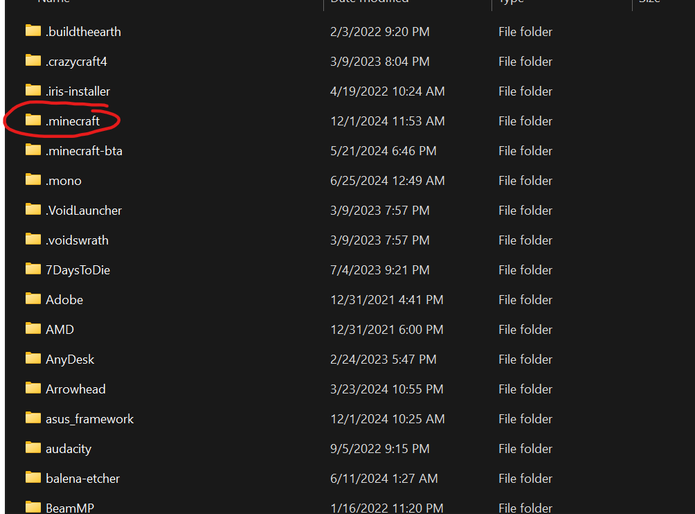Select the date "6/25/2024 12:49 AM"
The height and width of the screenshot is (514, 695).
[x=388, y=181]
